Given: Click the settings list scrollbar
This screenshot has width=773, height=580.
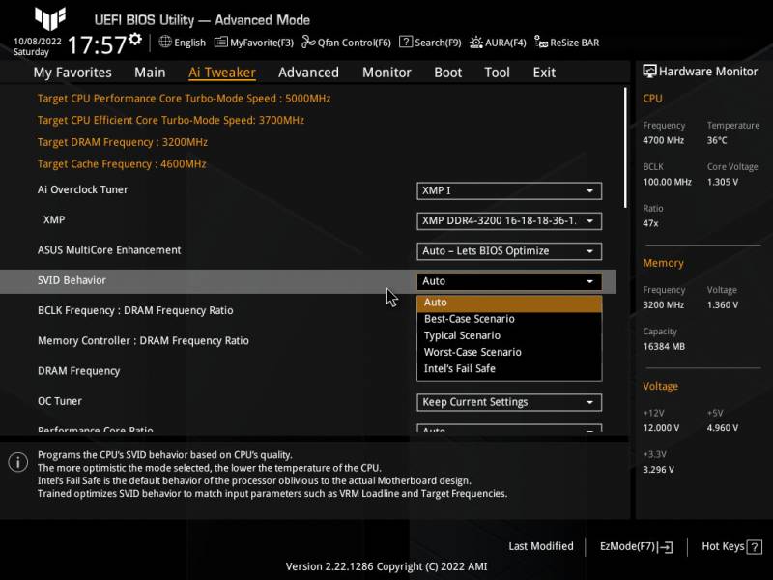Looking at the screenshot, I should (625, 148).
